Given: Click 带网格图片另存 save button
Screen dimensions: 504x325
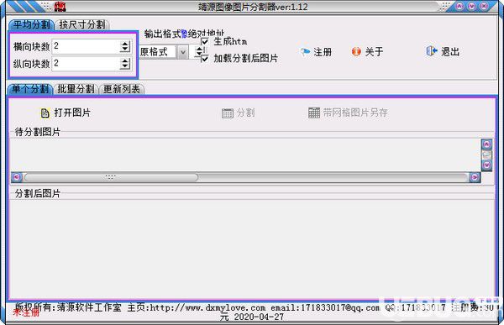Looking at the screenshot, I should (x=348, y=113).
